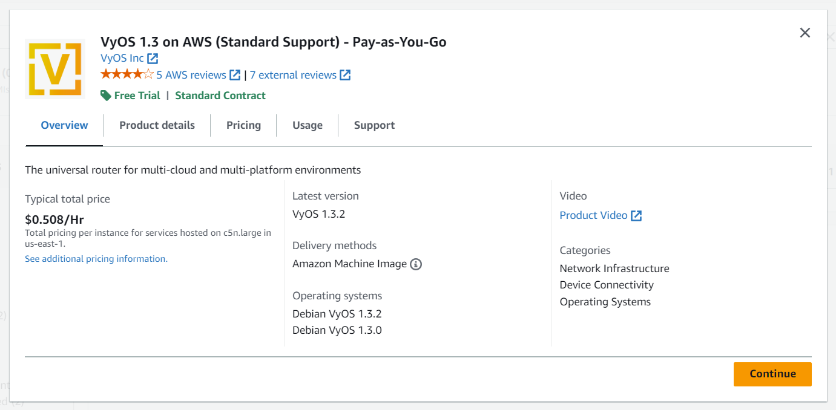Open the external link icon after 7 external reviews

(345, 74)
